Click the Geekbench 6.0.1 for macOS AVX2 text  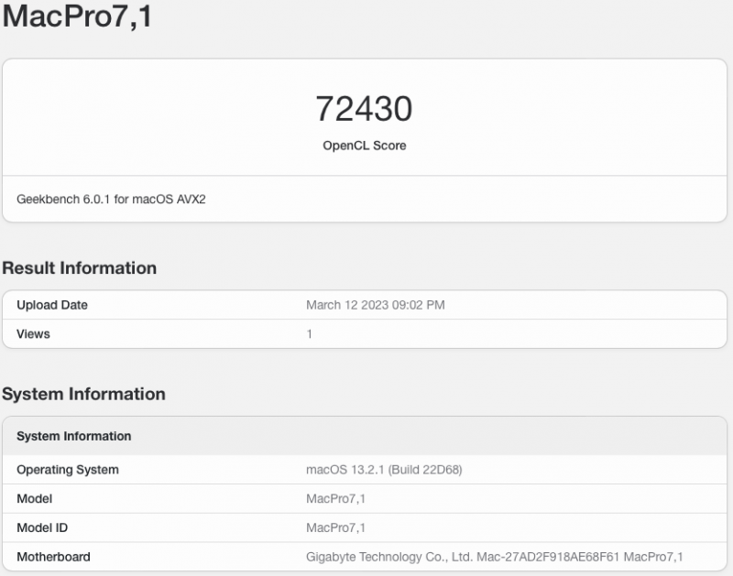[110, 196]
